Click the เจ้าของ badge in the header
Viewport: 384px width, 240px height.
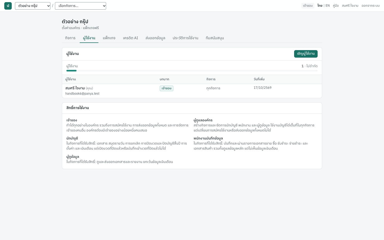pos(308,6)
